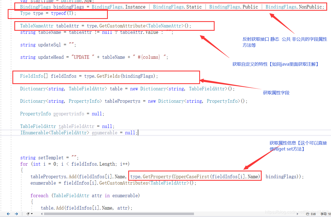Click the 'IEnumerable<TableFieldAttr> enumerable = null;' line
This screenshot has height=217, width=331.
[79, 133]
